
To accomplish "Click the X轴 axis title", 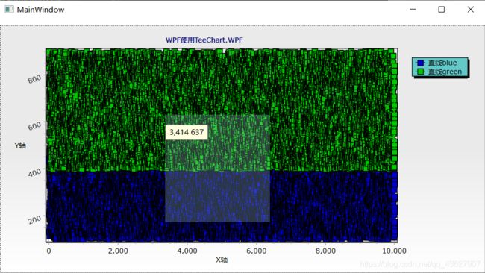I will coord(222,260).
